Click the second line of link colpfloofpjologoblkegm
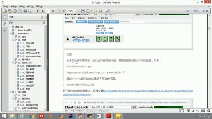Image resolution: width=212 pixels, height=119 pixels. point(77,95)
